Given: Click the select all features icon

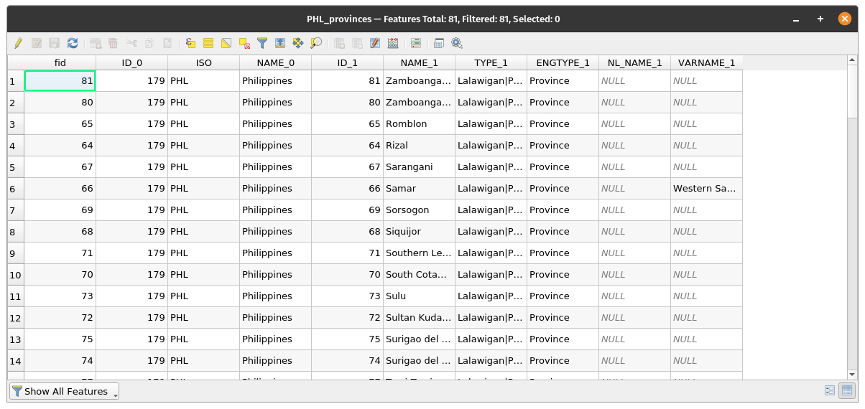Looking at the screenshot, I should coord(208,43).
